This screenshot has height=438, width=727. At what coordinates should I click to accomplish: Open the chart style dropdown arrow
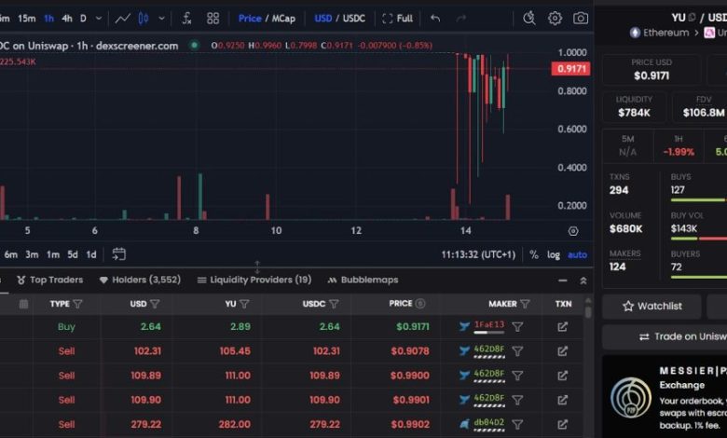pyautogui.click(x=163, y=18)
